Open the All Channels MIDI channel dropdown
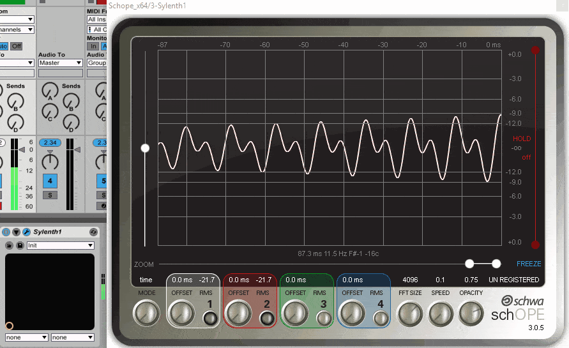Image resolution: width=569 pixels, height=348 pixels. pos(97,29)
